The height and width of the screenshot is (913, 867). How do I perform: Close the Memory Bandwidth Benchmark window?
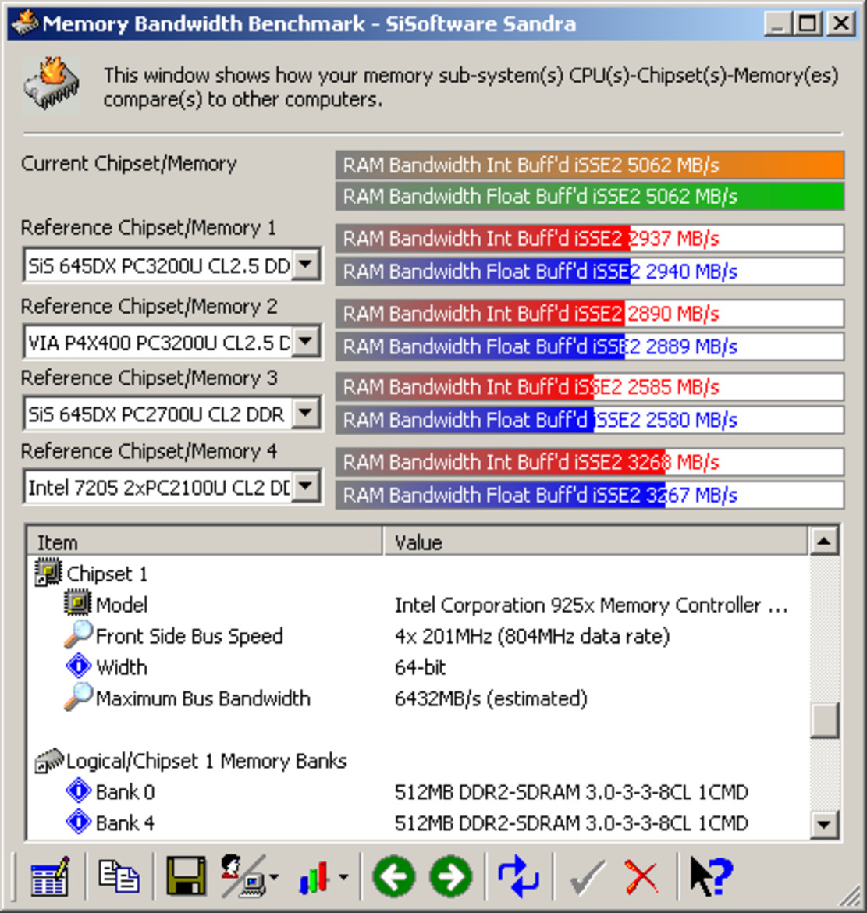point(840,24)
